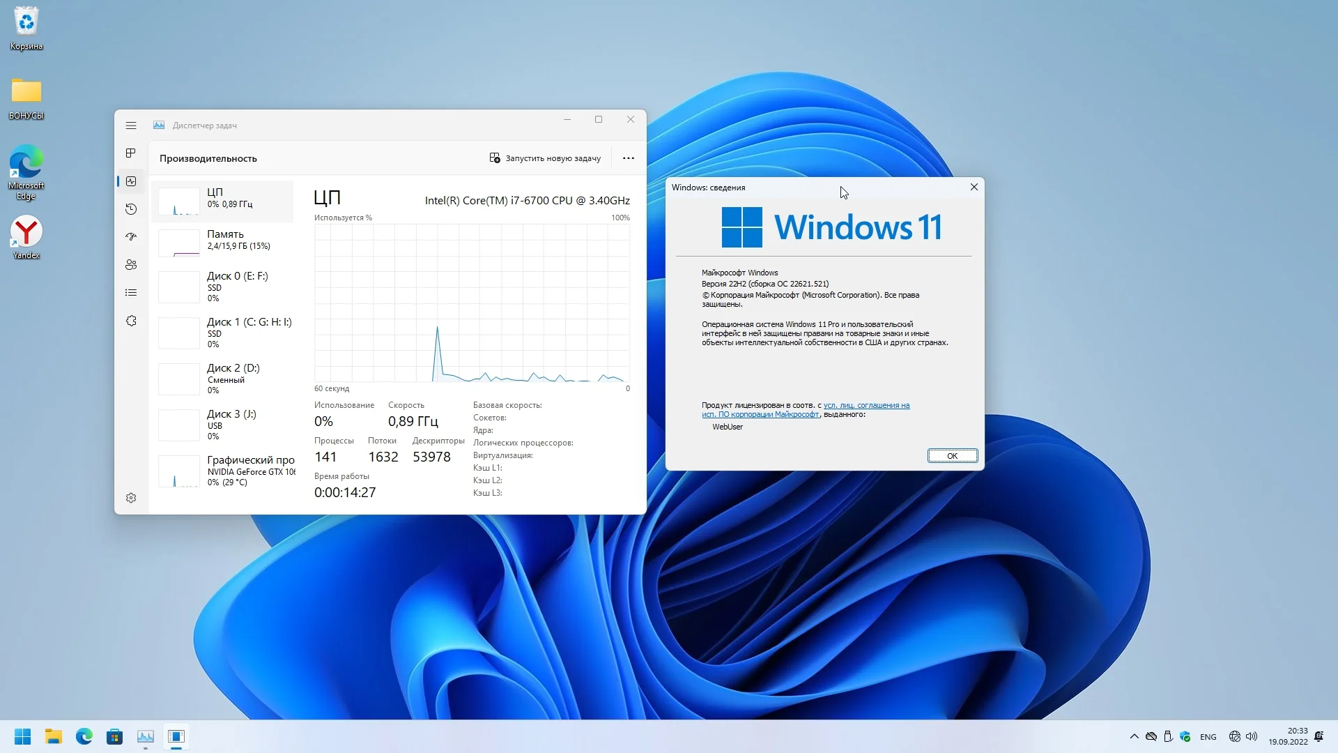Open Task Manager settings gear
This screenshot has height=753, width=1338.
[x=131, y=498]
